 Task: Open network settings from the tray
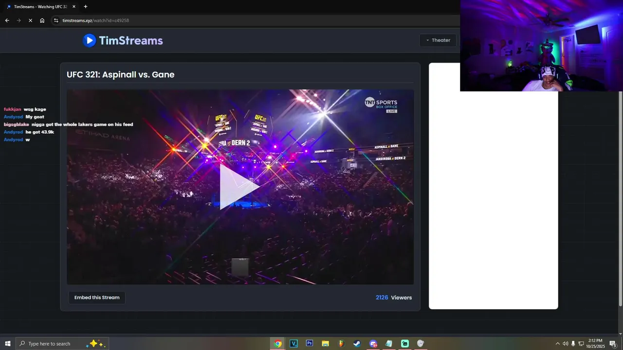click(x=581, y=344)
